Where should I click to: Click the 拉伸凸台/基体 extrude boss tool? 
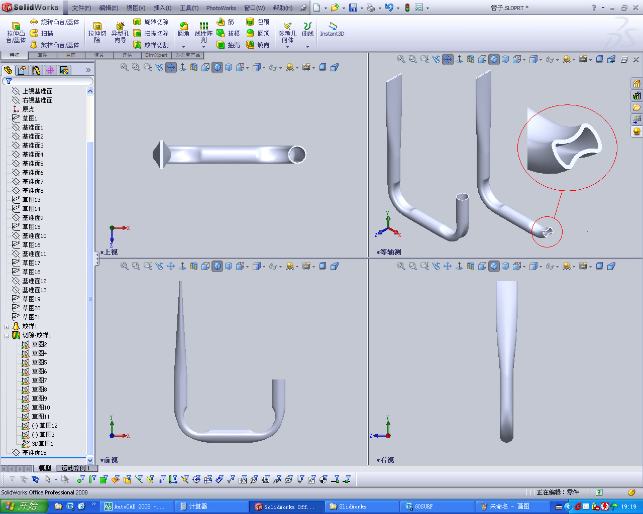(16, 33)
